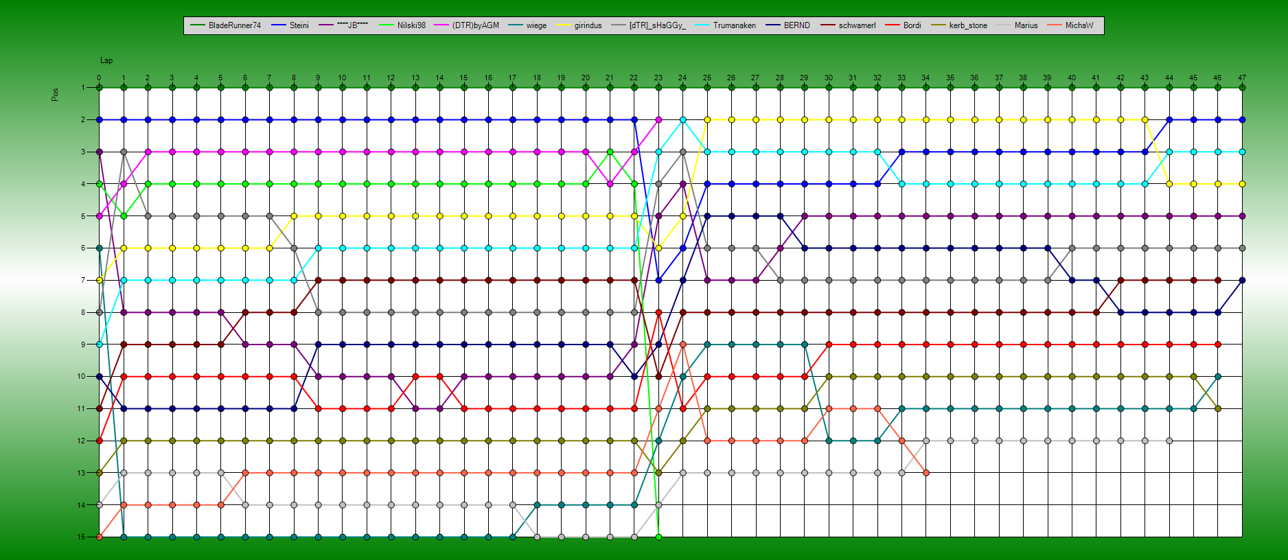Screen dimensions: 1288x560
Task: Click lap number 34 on the axis
Action: coord(925,78)
